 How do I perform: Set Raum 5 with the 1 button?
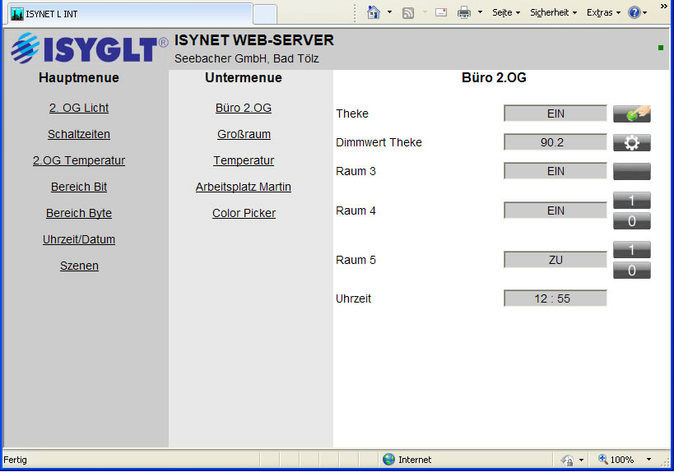pos(631,250)
